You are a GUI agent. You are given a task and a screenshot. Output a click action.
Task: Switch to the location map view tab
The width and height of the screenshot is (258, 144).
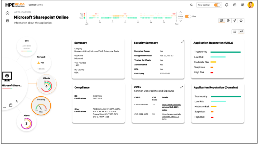[x=228, y=21]
